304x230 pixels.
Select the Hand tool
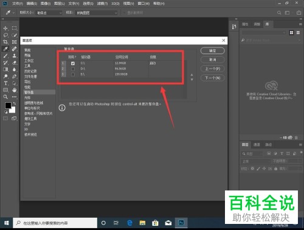(x=14, y=90)
